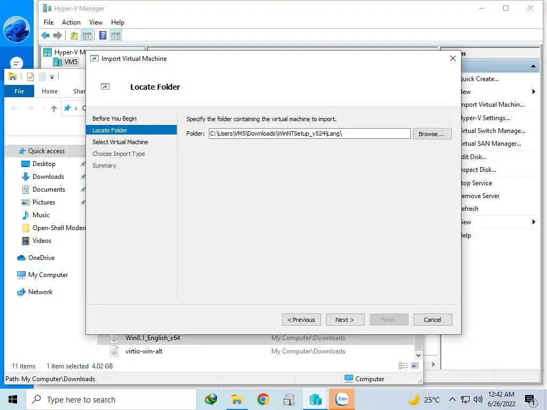Viewport: 547px width, 410px height.
Task: Open Zalo from the taskbar
Action: [342, 399]
